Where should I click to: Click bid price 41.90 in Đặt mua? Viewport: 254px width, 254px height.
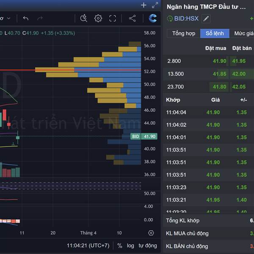tap(219, 61)
